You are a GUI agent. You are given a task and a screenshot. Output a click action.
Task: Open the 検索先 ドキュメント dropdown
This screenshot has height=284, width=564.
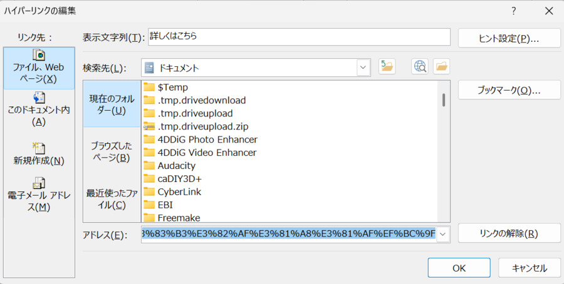coord(256,68)
